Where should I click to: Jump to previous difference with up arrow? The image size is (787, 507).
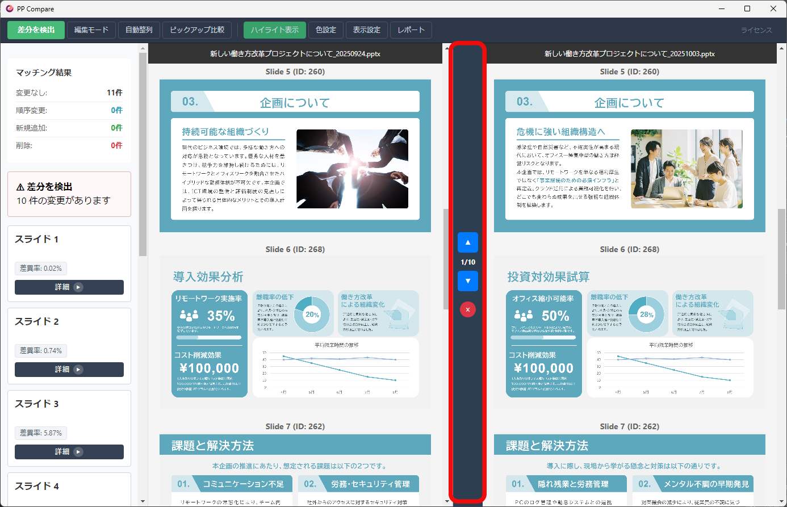tap(468, 242)
